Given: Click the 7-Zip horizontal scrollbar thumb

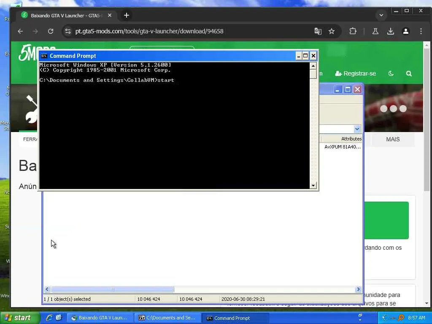Looking at the screenshot, I should click(112, 289).
